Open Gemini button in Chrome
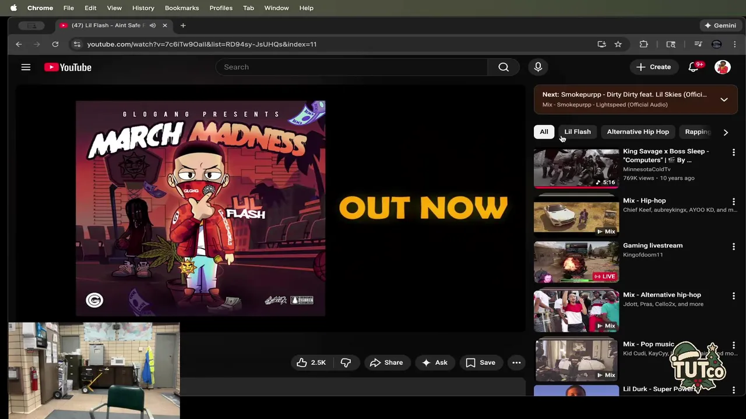746x419 pixels. [720, 26]
